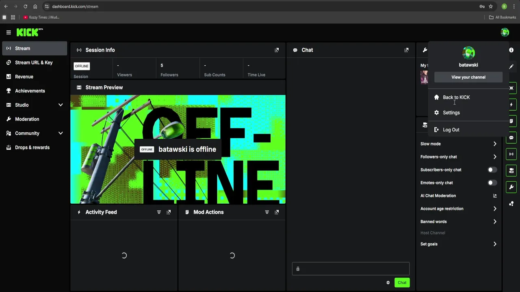Click the green Chat send button
This screenshot has height=292, width=520.
[402, 283]
